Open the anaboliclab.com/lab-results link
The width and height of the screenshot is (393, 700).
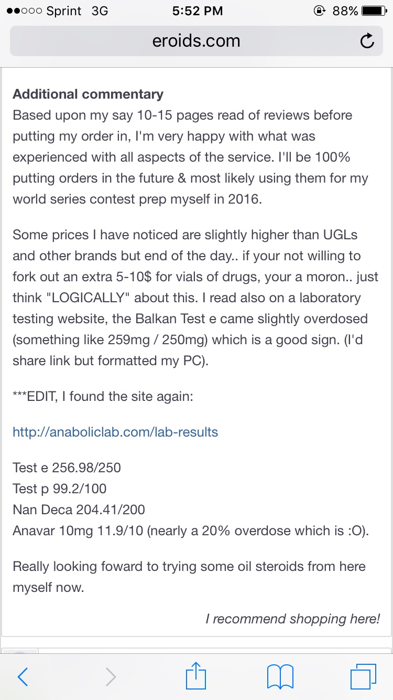pyautogui.click(x=115, y=432)
